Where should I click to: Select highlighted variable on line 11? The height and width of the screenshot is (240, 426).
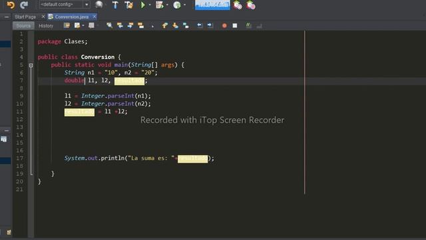tap(79, 112)
